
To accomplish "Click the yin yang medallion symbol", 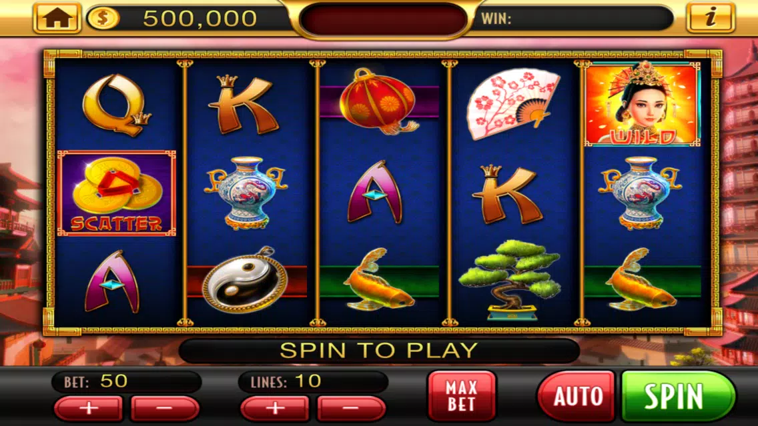I will click(245, 280).
